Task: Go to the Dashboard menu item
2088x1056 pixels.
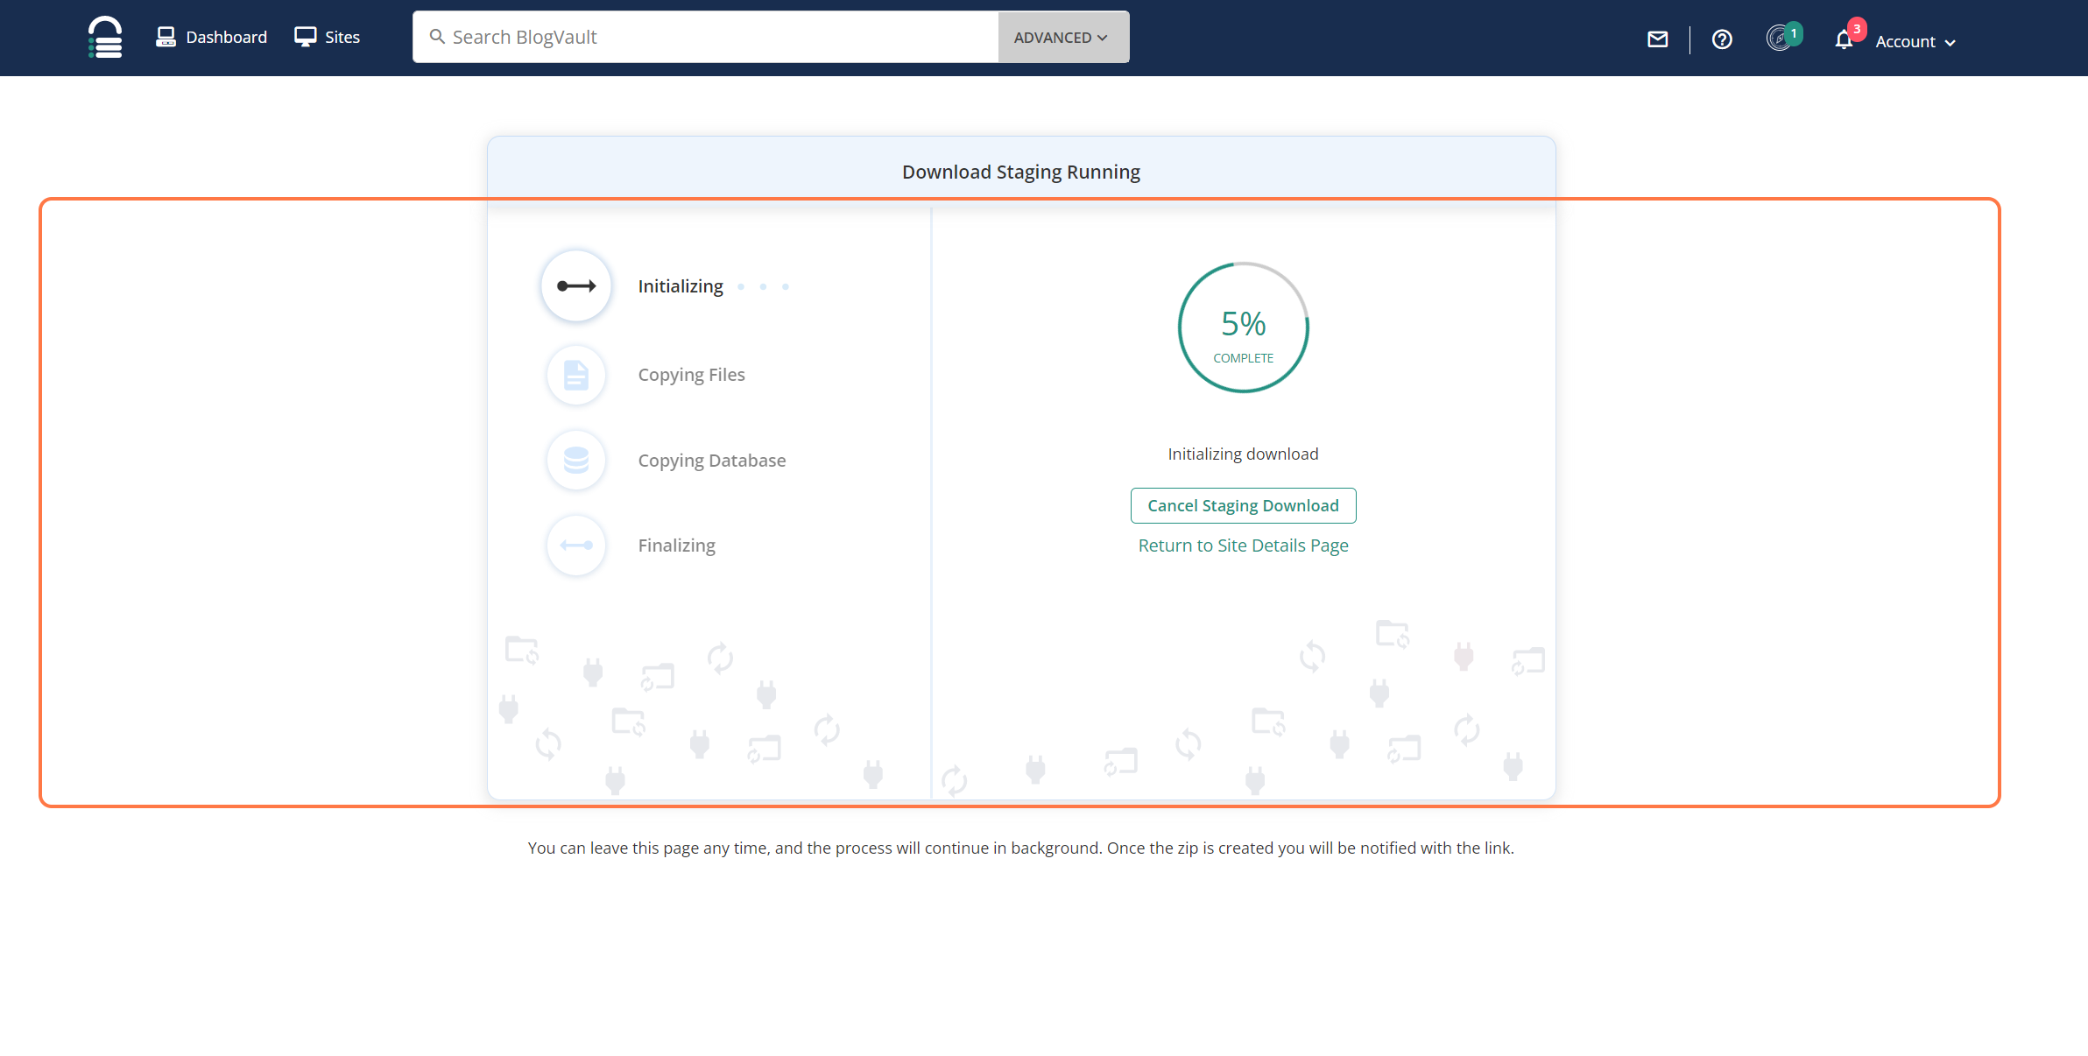Action: point(212,37)
